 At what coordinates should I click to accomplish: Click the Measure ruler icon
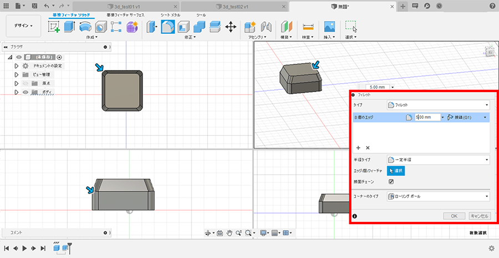tap(308, 27)
